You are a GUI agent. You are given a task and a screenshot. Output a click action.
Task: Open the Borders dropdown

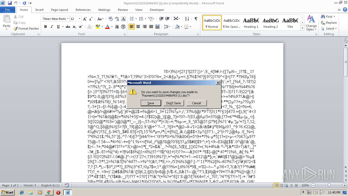190,27
